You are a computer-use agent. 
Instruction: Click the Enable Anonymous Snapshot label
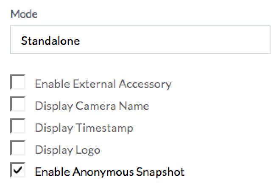pos(110,172)
